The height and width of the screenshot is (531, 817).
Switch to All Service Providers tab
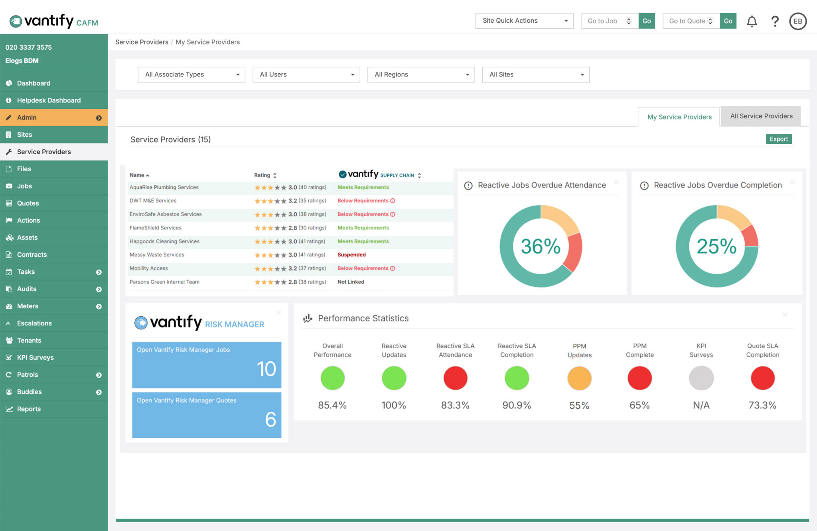tap(761, 116)
